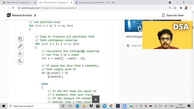Viewport: 194px width, 109px height.
Task: Close the Explain Everything tab
Action: tap(108, 2)
